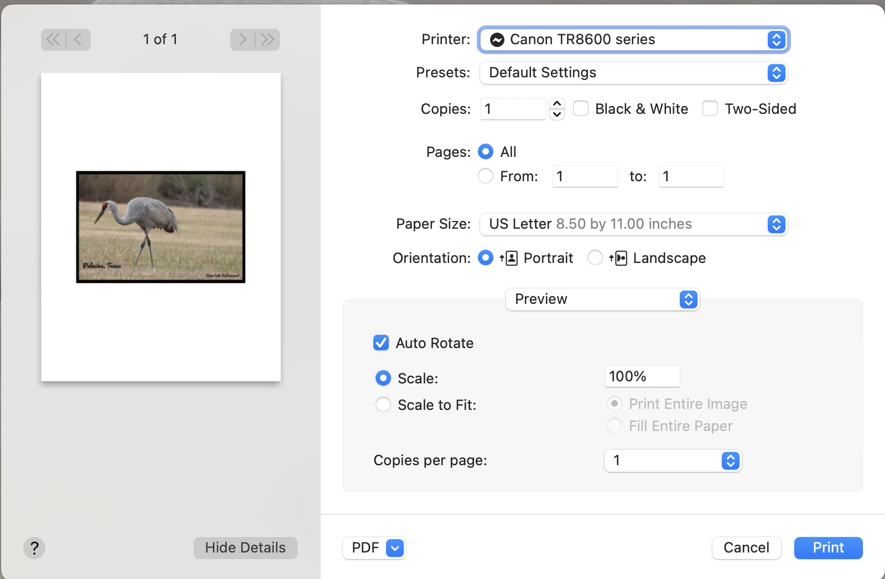885x579 pixels.
Task: Open the Presets dropdown
Action: [633, 73]
